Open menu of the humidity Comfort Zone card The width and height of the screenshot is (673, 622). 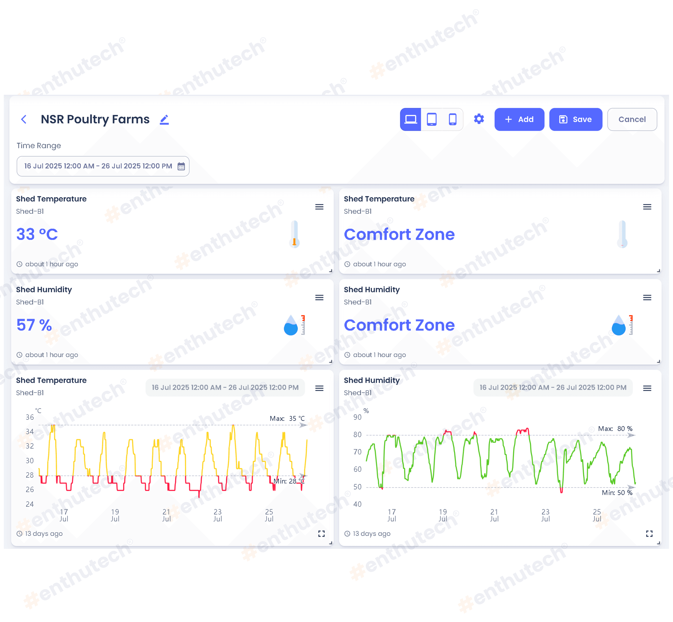click(647, 298)
